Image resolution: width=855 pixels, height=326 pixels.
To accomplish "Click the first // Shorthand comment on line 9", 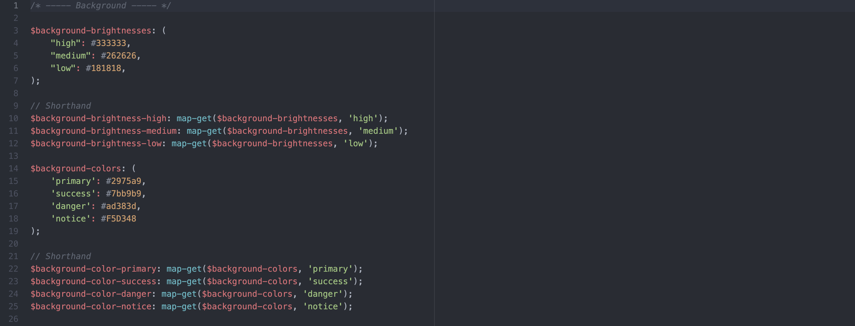I will (61, 106).
